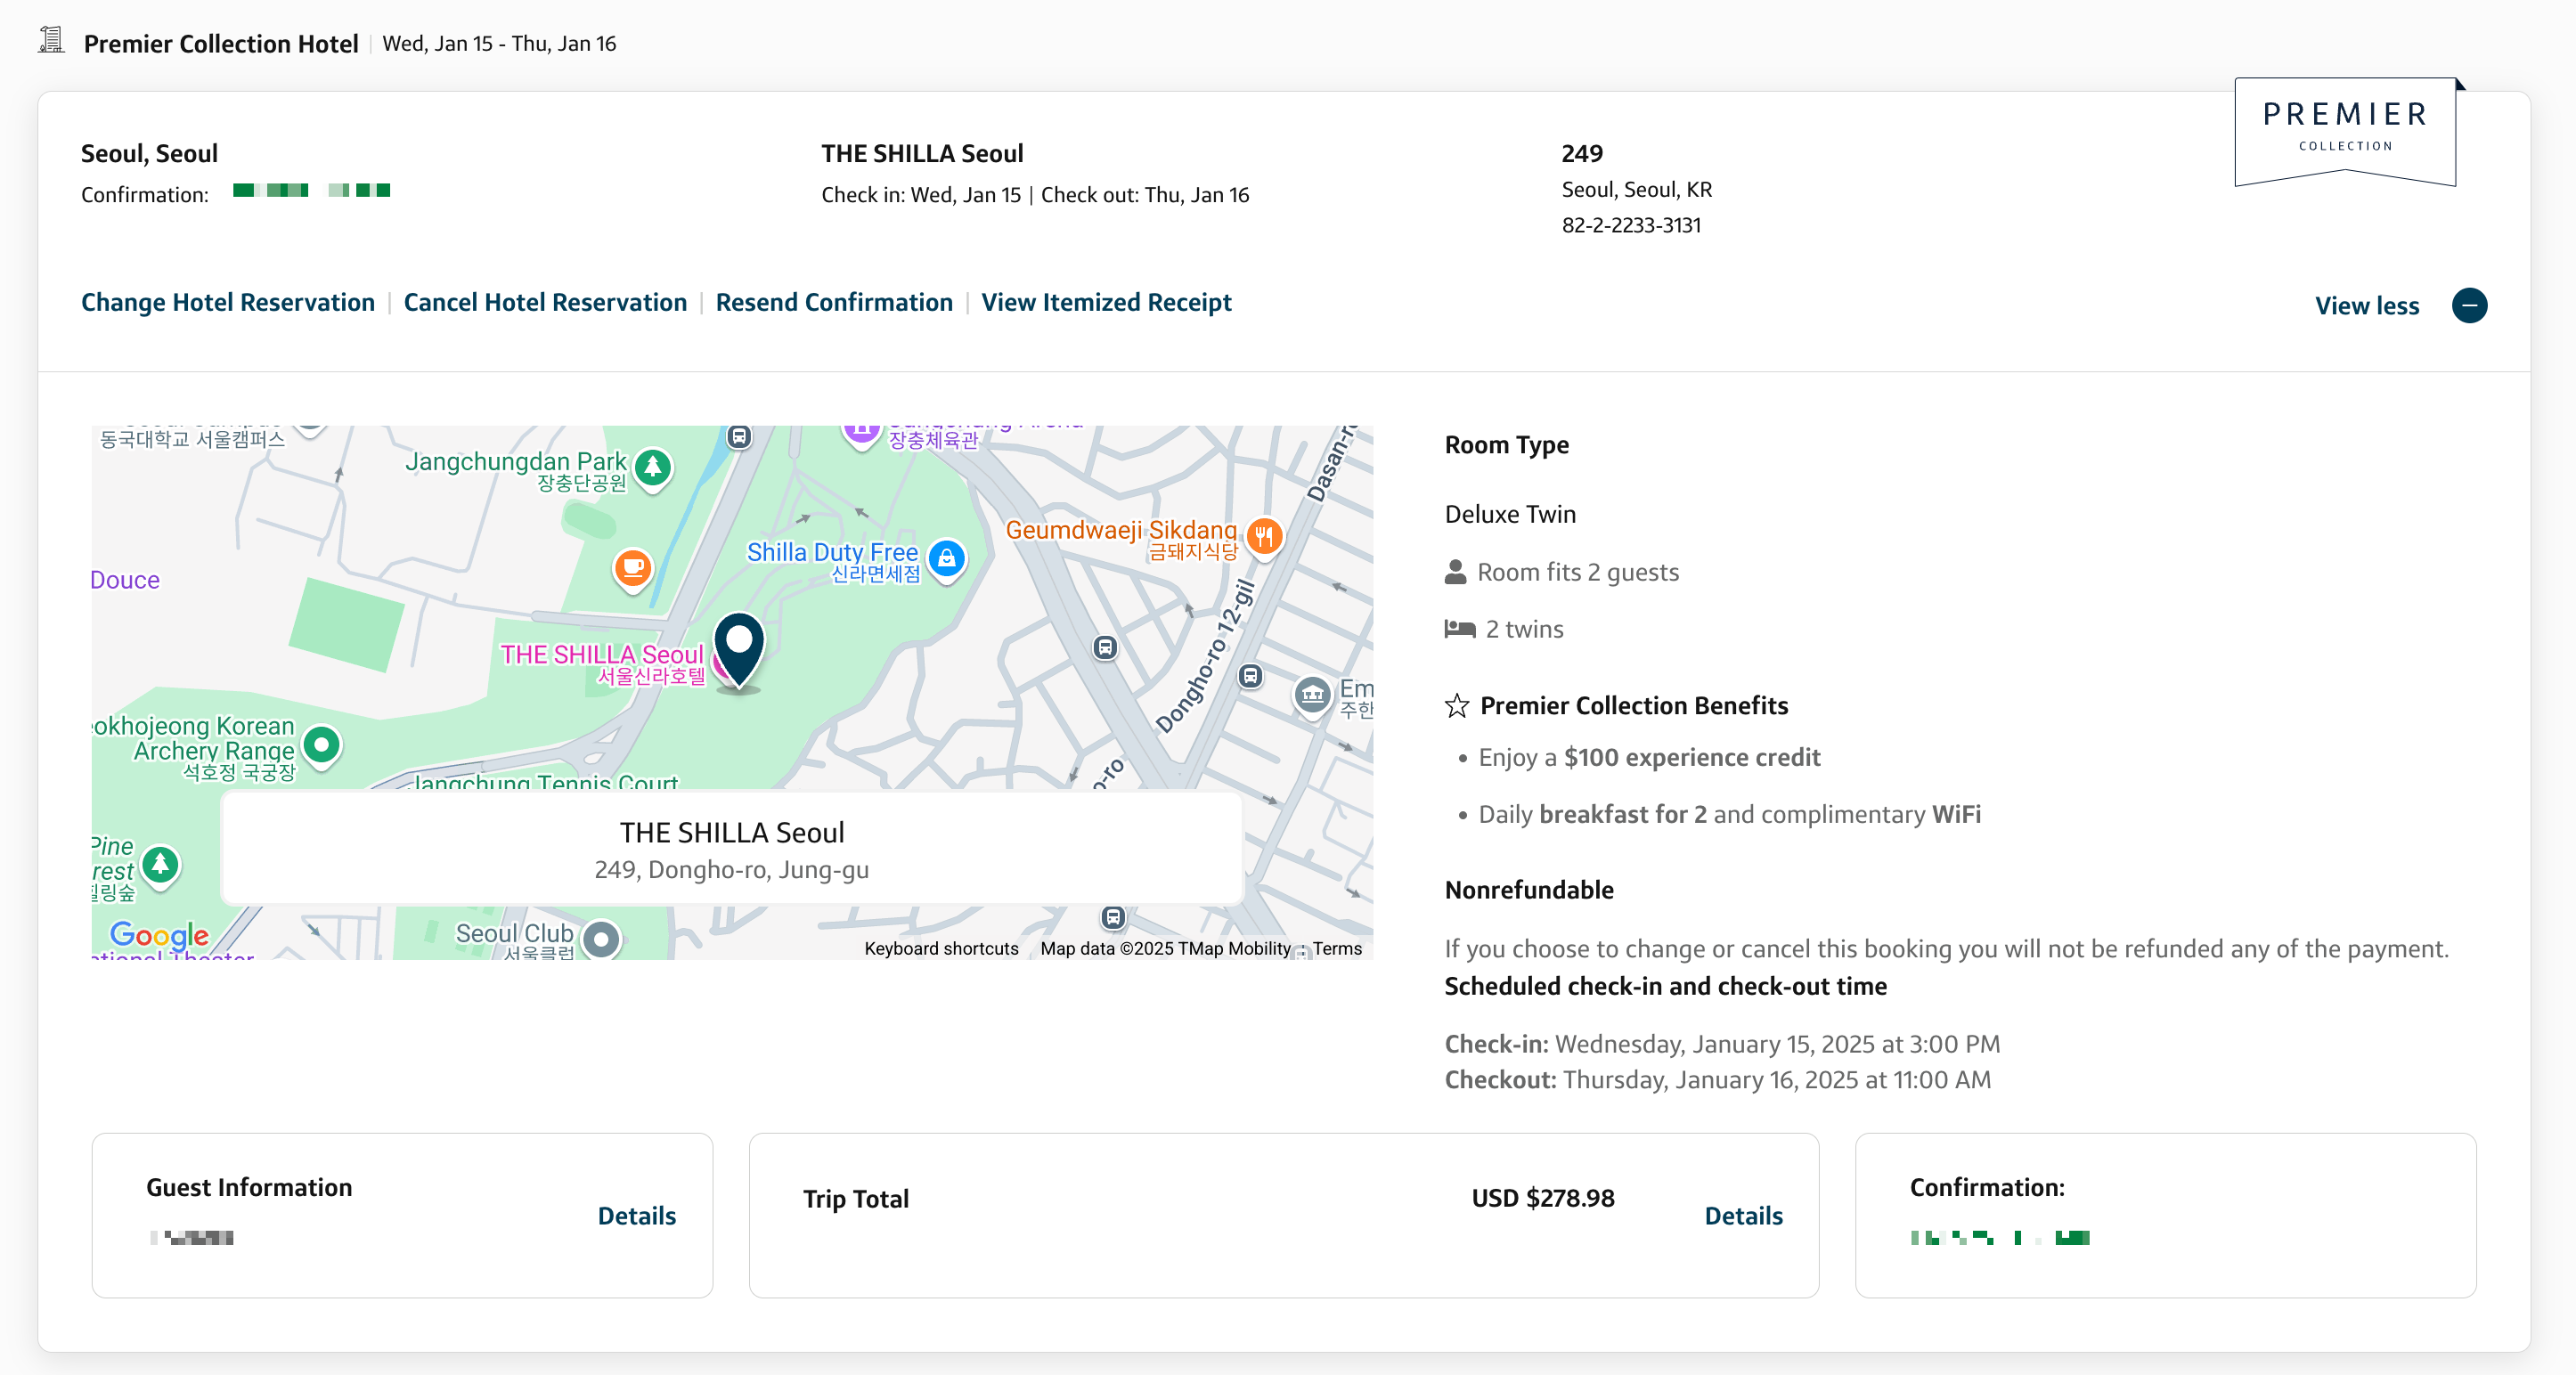Click the Shilla Duty Free shopping marker
The width and height of the screenshot is (2576, 1375).
(x=946, y=558)
